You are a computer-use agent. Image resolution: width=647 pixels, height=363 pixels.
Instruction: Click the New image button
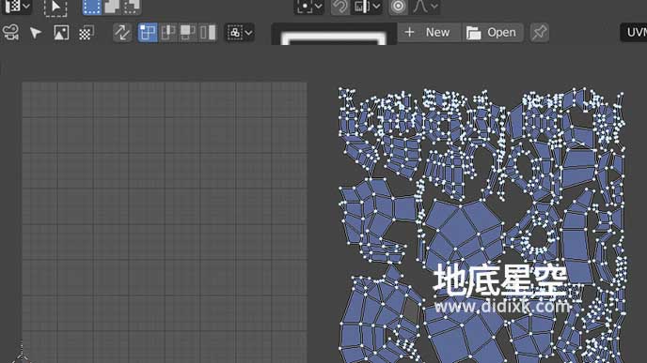tap(429, 33)
